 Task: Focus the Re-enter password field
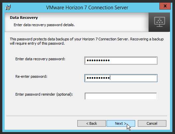(121, 78)
